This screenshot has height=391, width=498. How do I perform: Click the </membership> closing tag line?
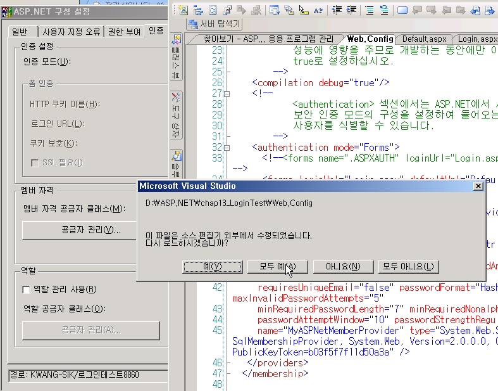point(275,373)
